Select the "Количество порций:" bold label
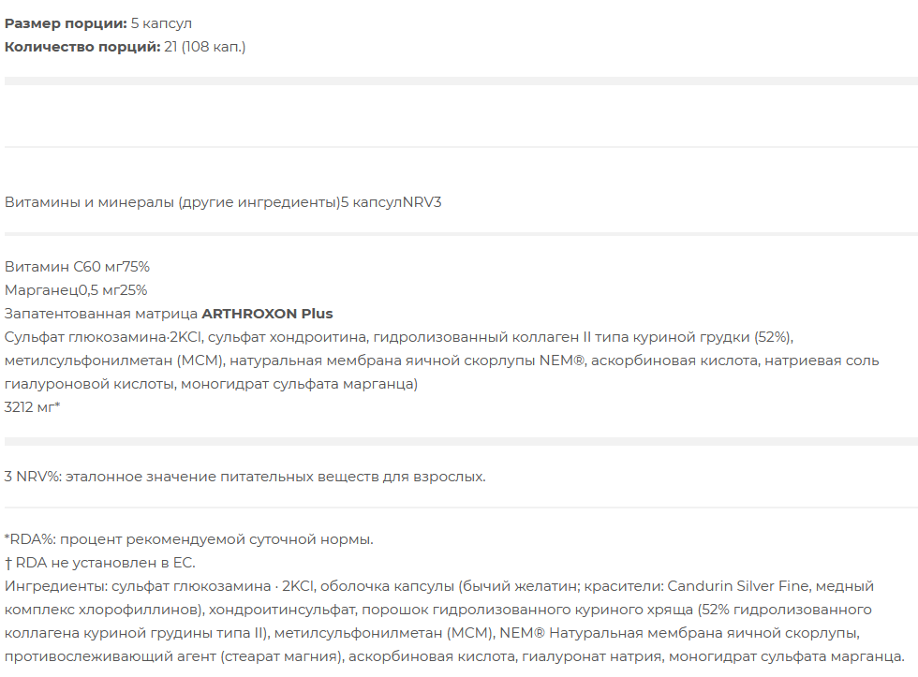This screenshot has height=677, width=918. coord(82,47)
